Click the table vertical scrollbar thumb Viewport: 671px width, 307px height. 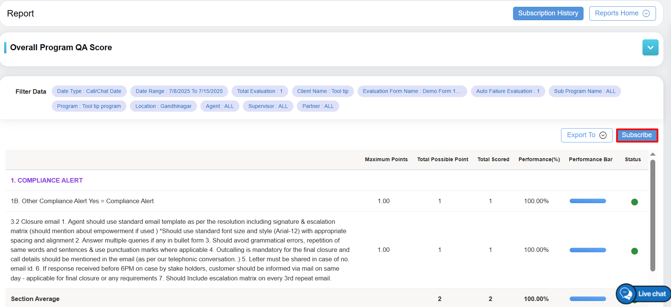click(x=653, y=215)
